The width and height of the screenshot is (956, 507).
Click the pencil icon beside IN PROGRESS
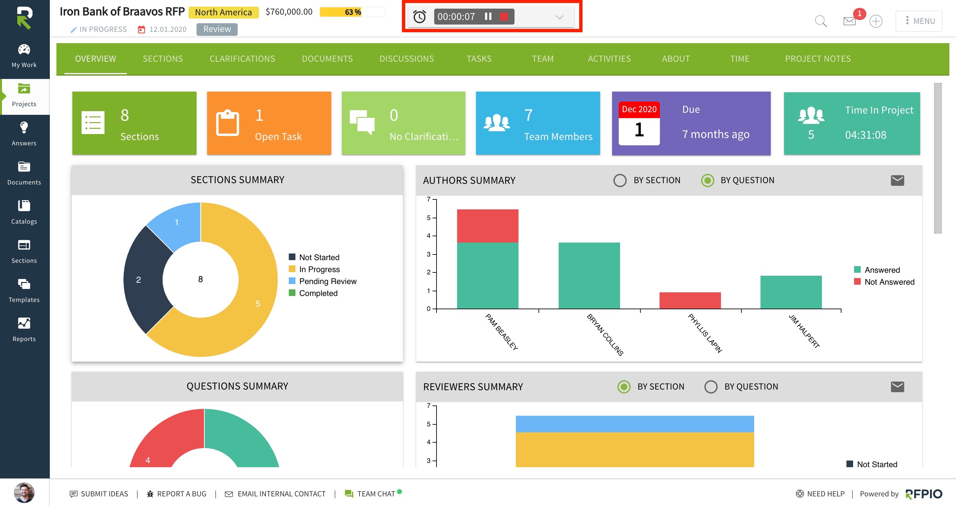[73, 30]
